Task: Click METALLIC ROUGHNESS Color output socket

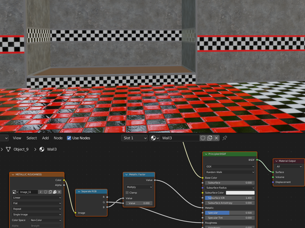Action: tap(64, 180)
